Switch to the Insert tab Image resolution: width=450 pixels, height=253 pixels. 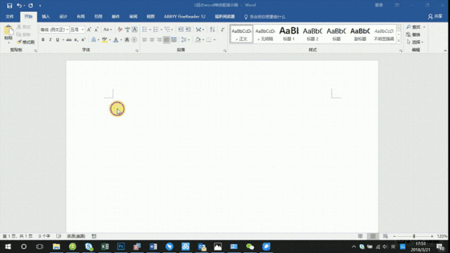(x=46, y=17)
